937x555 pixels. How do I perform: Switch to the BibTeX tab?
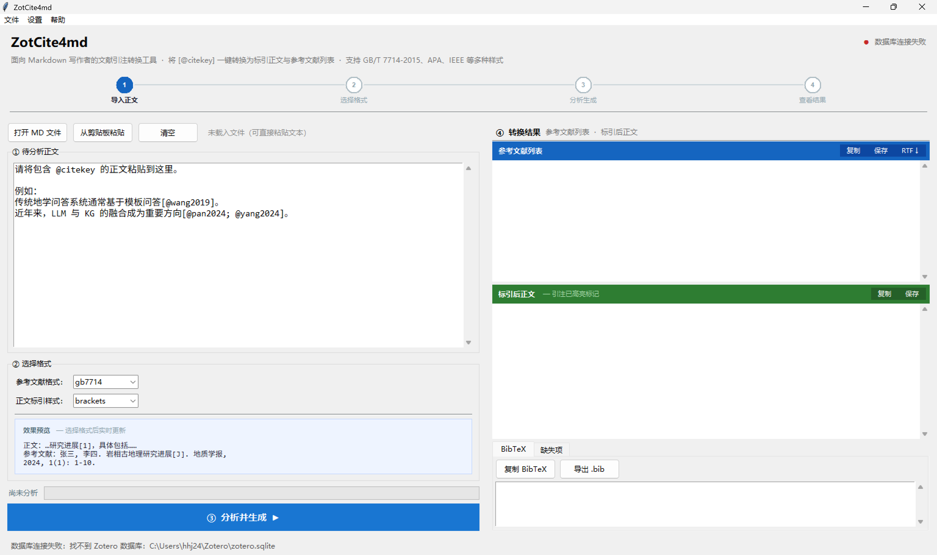tap(513, 449)
